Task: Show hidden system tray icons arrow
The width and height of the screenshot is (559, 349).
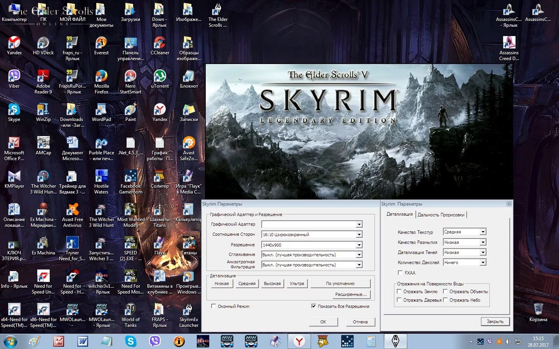Action: 471,342
